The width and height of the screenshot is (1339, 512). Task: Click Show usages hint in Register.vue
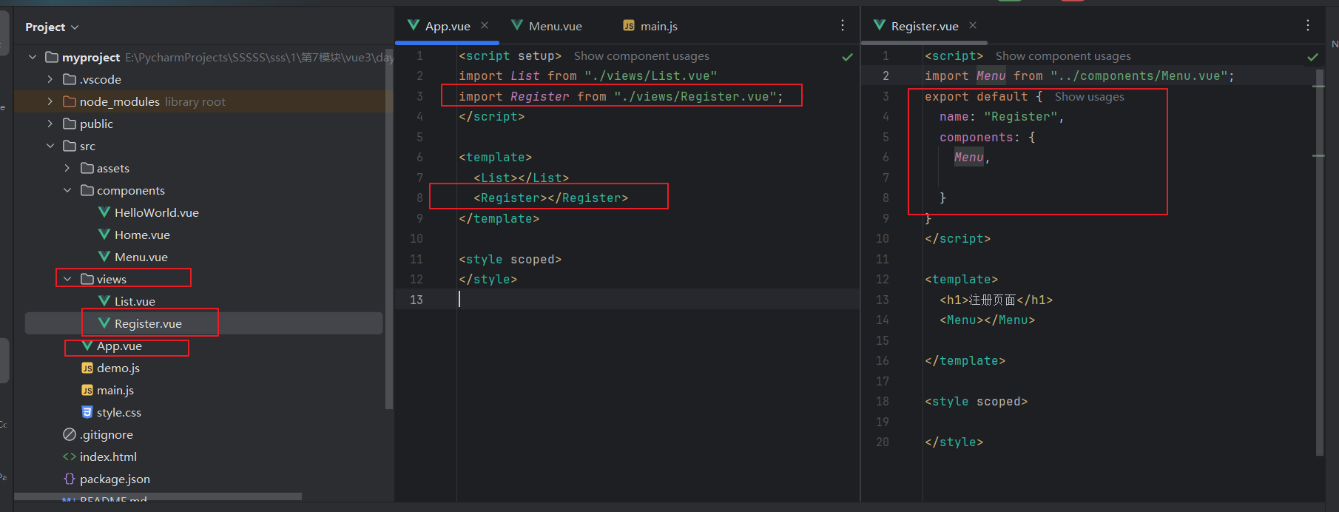click(x=1089, y=97)
